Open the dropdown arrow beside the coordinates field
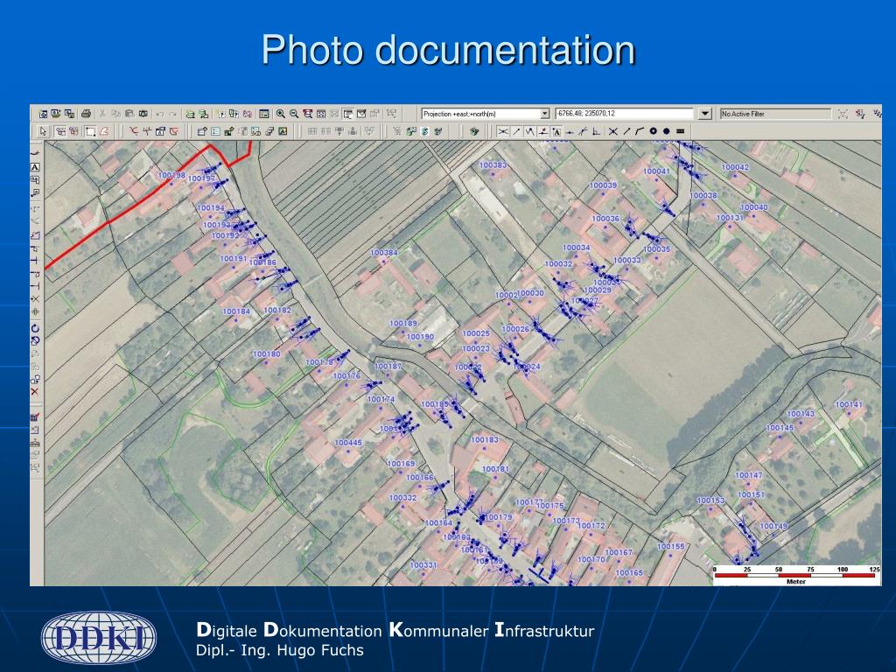Viewport: 896px width, 672px height. tap(705, 114)
